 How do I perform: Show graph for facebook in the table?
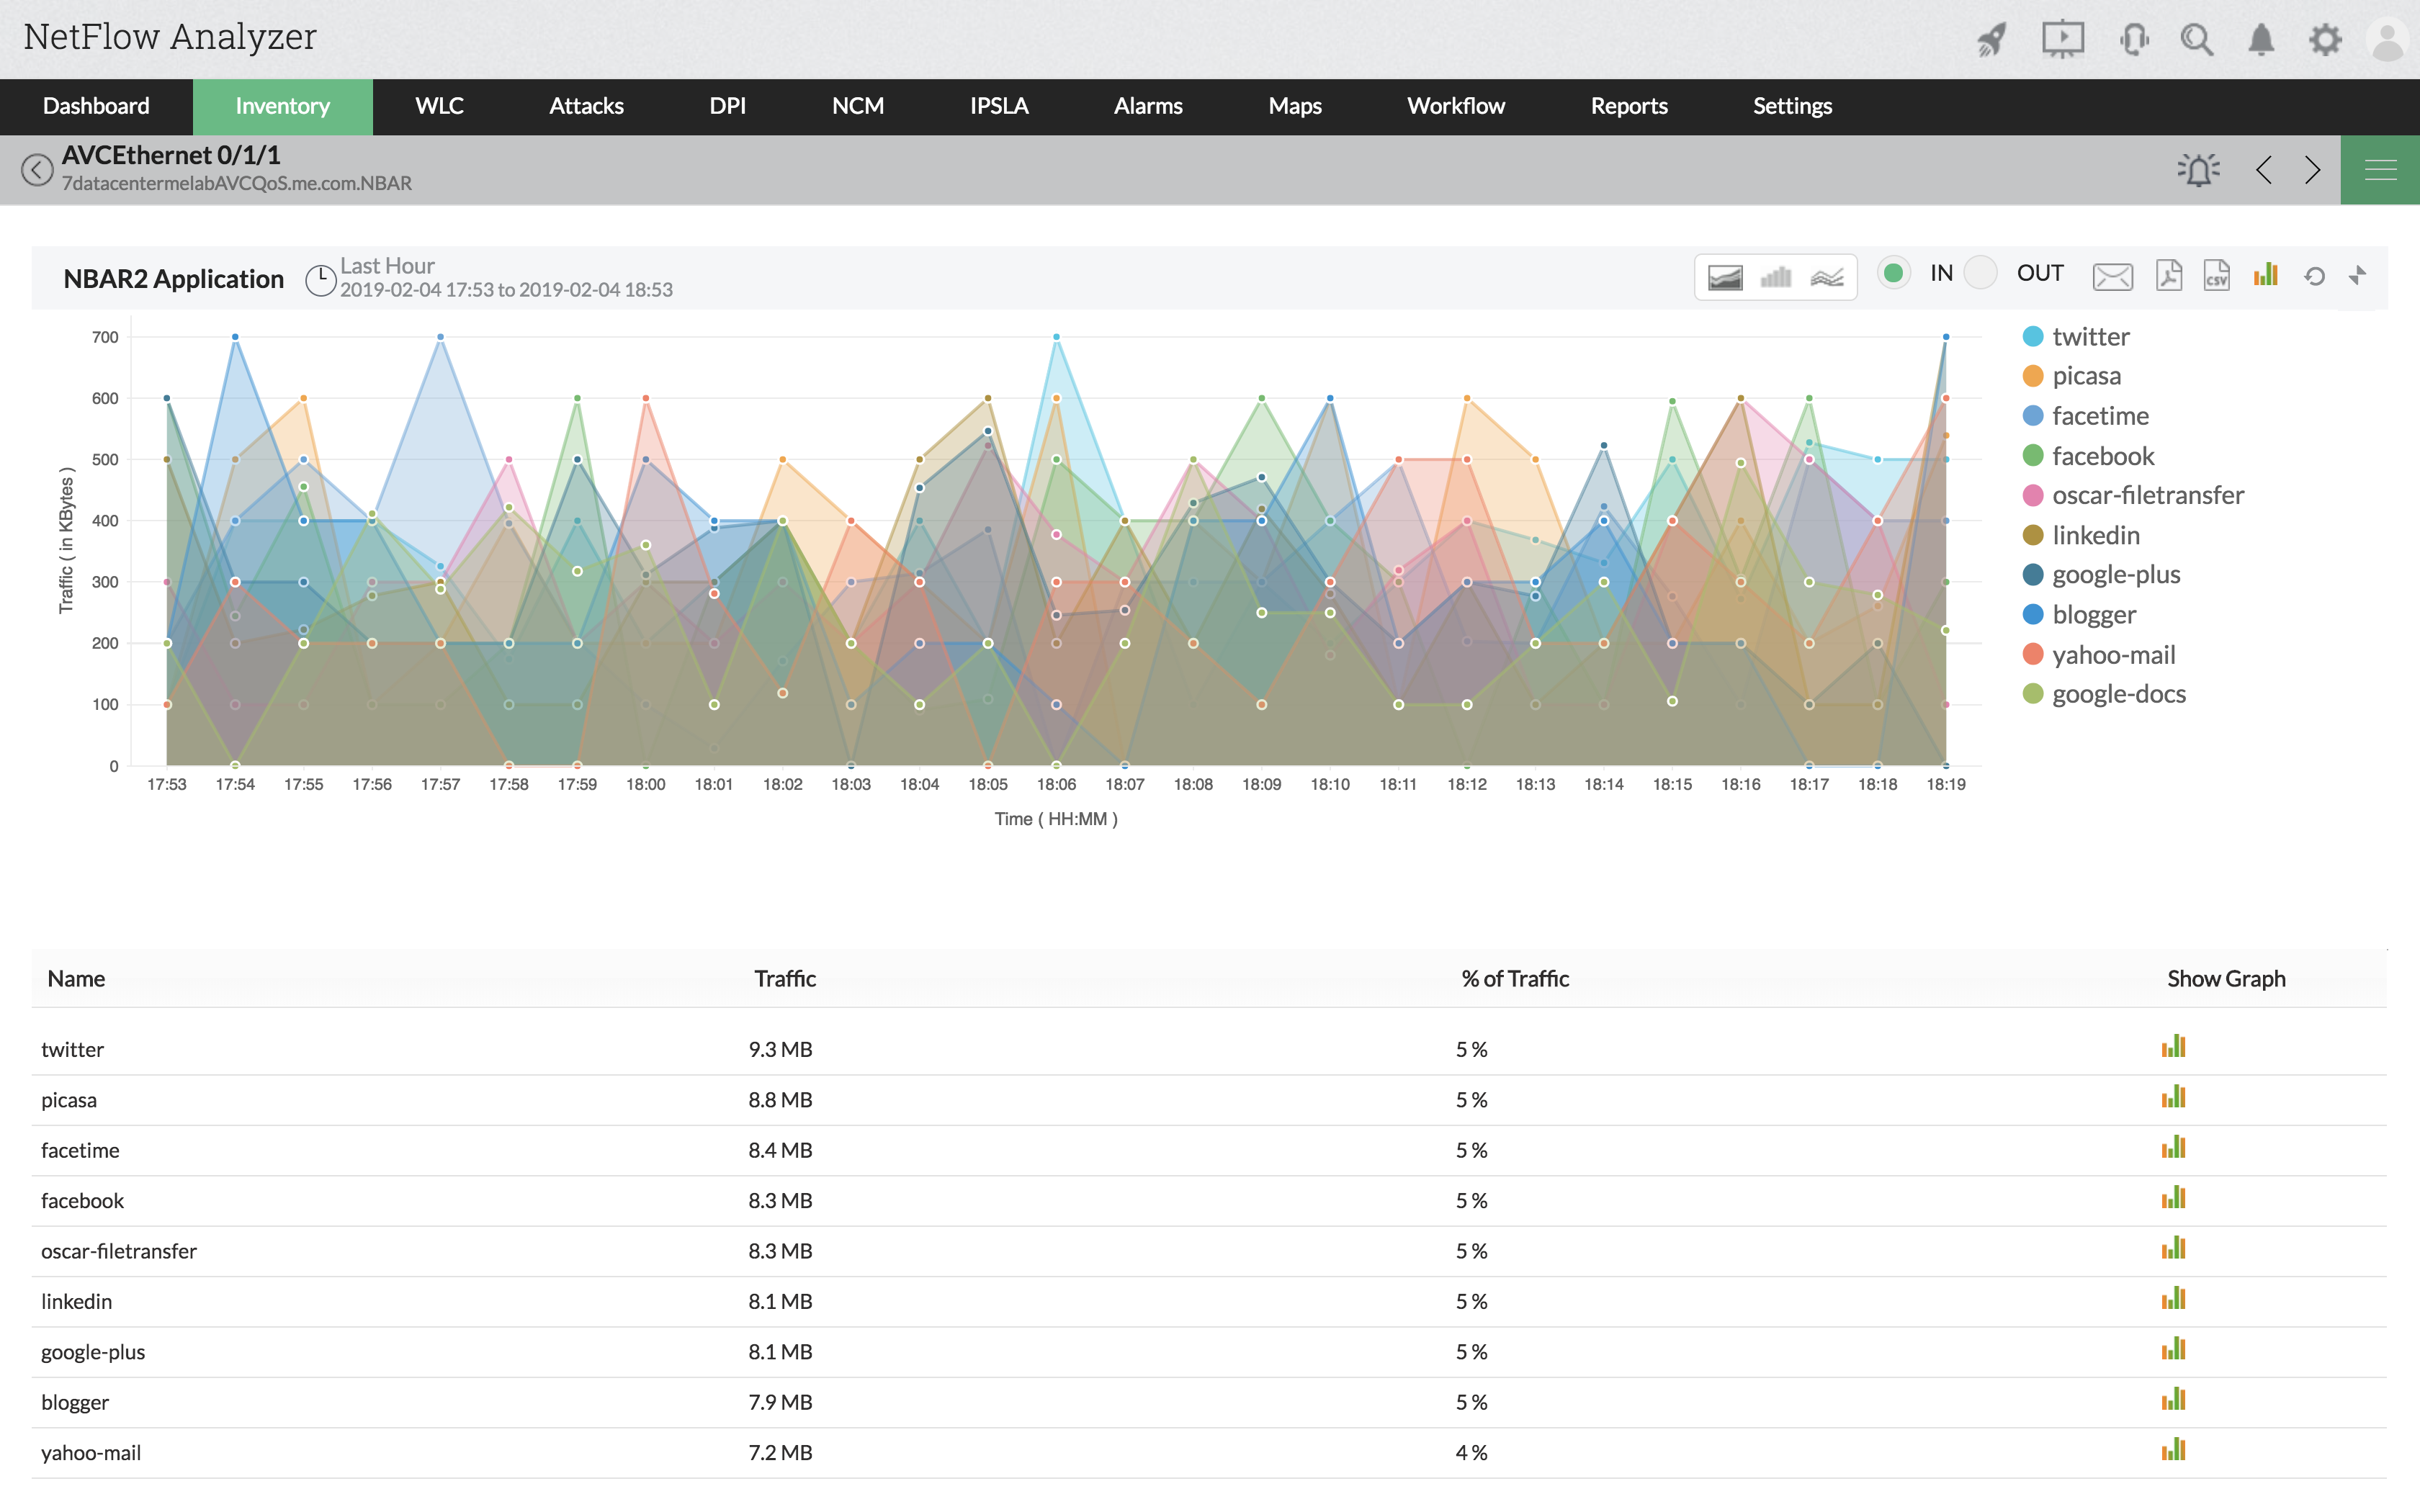[2175, 1199]
